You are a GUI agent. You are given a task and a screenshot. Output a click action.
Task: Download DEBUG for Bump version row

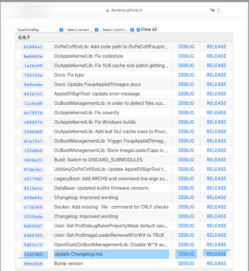coord(186,263)
